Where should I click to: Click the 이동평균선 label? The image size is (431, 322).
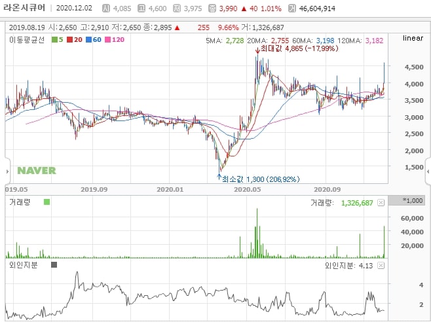tap(27, 40)
